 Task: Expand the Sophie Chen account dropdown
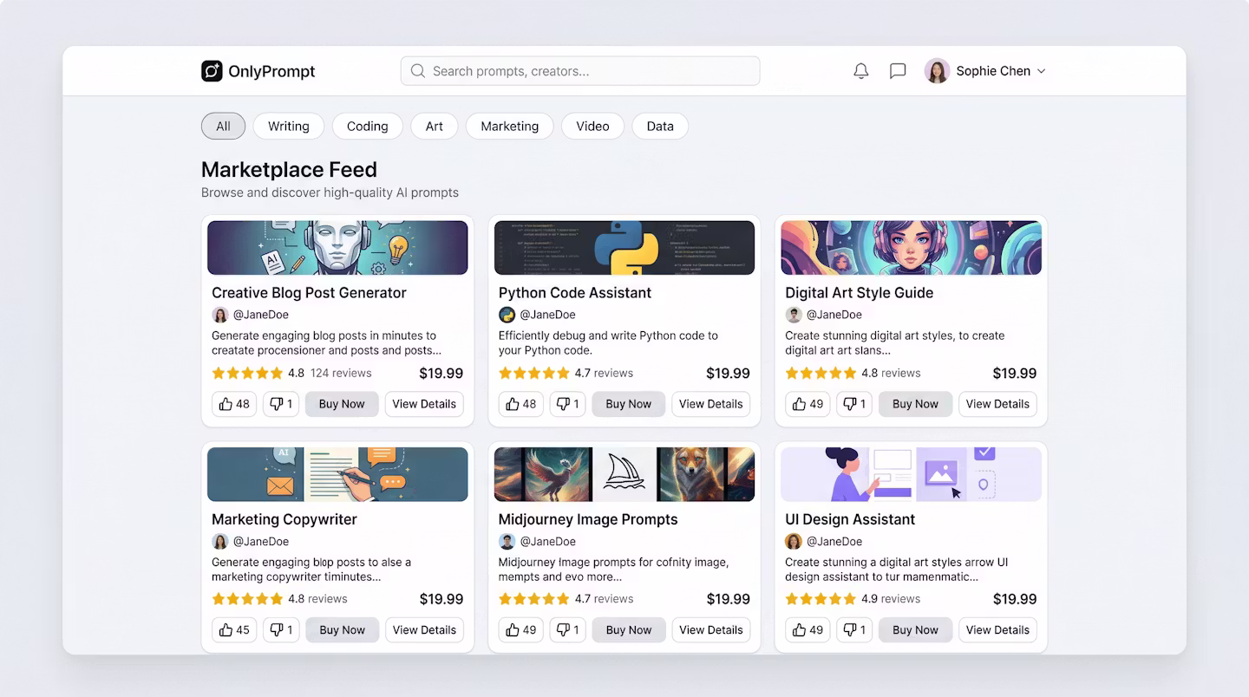point(1042,71)
